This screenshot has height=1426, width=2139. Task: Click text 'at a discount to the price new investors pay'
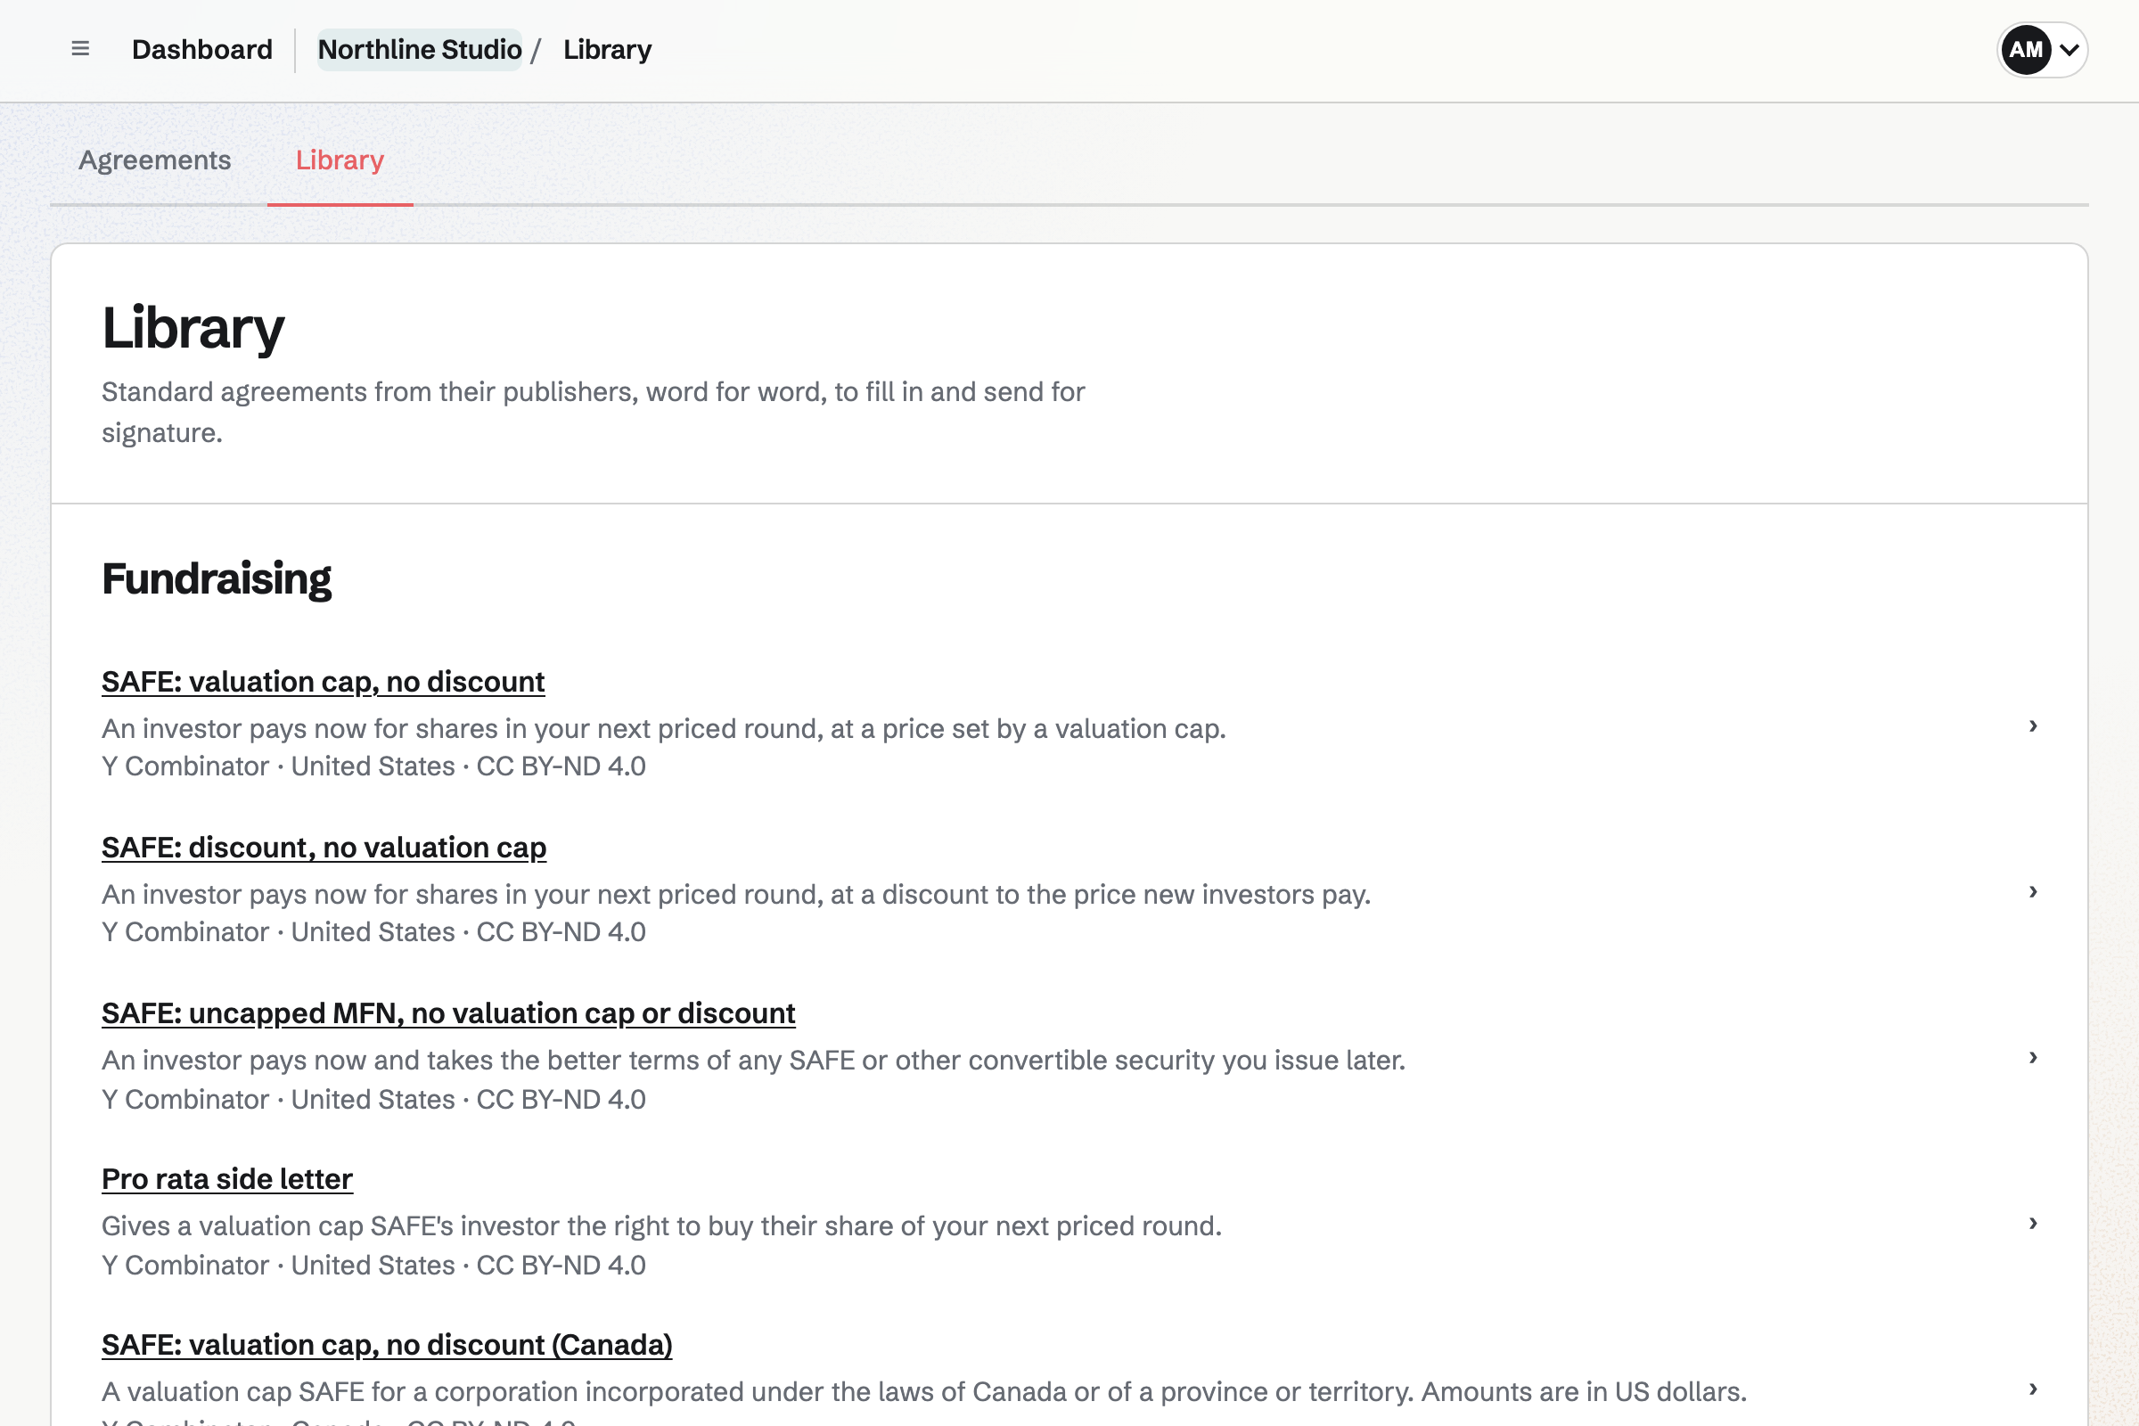click(x=1100, y=895)
